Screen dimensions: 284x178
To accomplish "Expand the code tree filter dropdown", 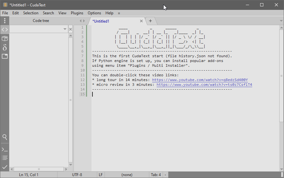I will (65, 29).
